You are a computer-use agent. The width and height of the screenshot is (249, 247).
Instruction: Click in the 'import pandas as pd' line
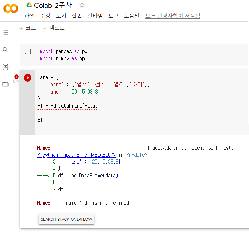point(63,51)
